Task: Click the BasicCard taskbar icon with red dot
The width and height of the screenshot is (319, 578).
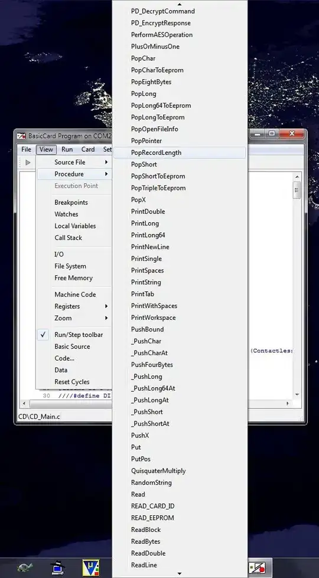Action: (257, 568)
